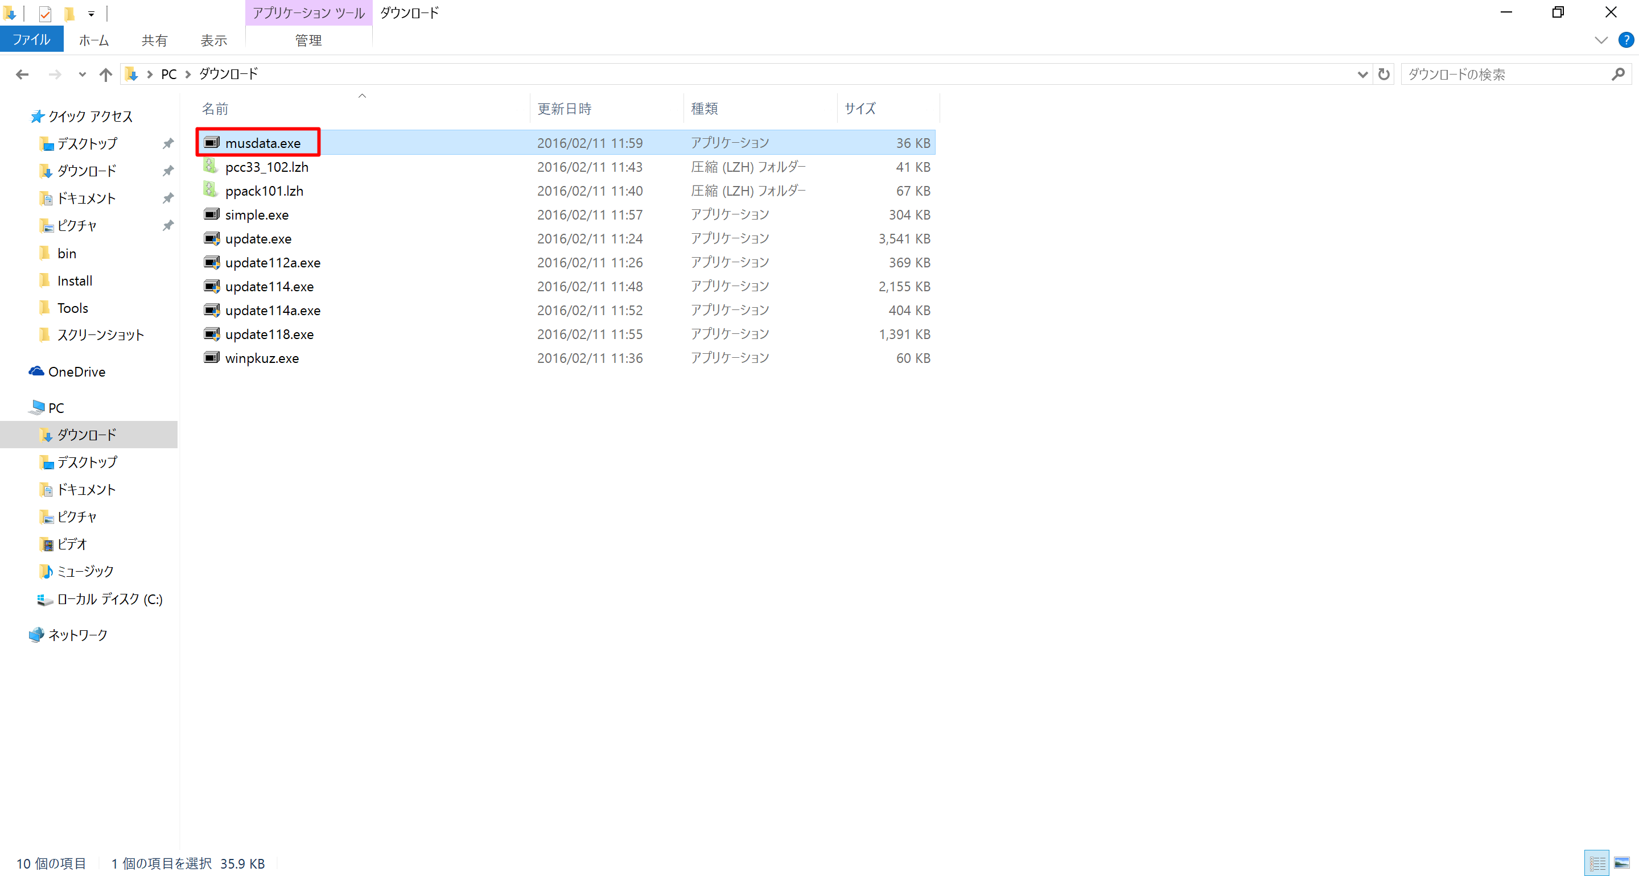Open the Install folder in sidebar
The width and height of the screenshot is (1639, 876).
click(x=75, y=280)
